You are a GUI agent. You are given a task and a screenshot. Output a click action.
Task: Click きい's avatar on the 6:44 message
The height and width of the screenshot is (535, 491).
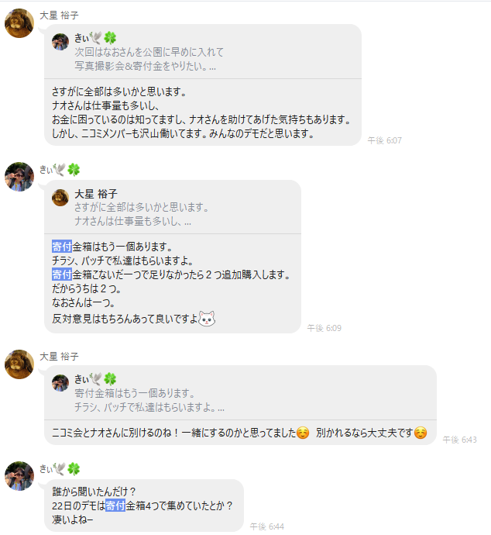(19, 476)
